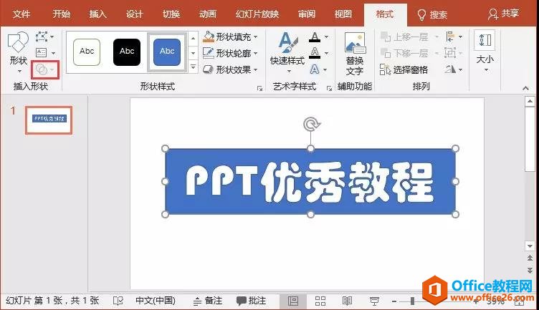This screenshot has width=539, height=310.
Task: Select slide 1 thumbnail
Action: (x=49, y=120)
